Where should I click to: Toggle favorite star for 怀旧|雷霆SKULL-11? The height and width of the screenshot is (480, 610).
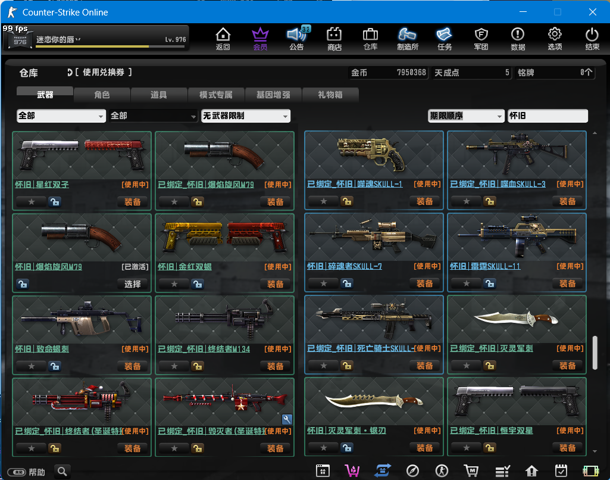coord(467,283)
